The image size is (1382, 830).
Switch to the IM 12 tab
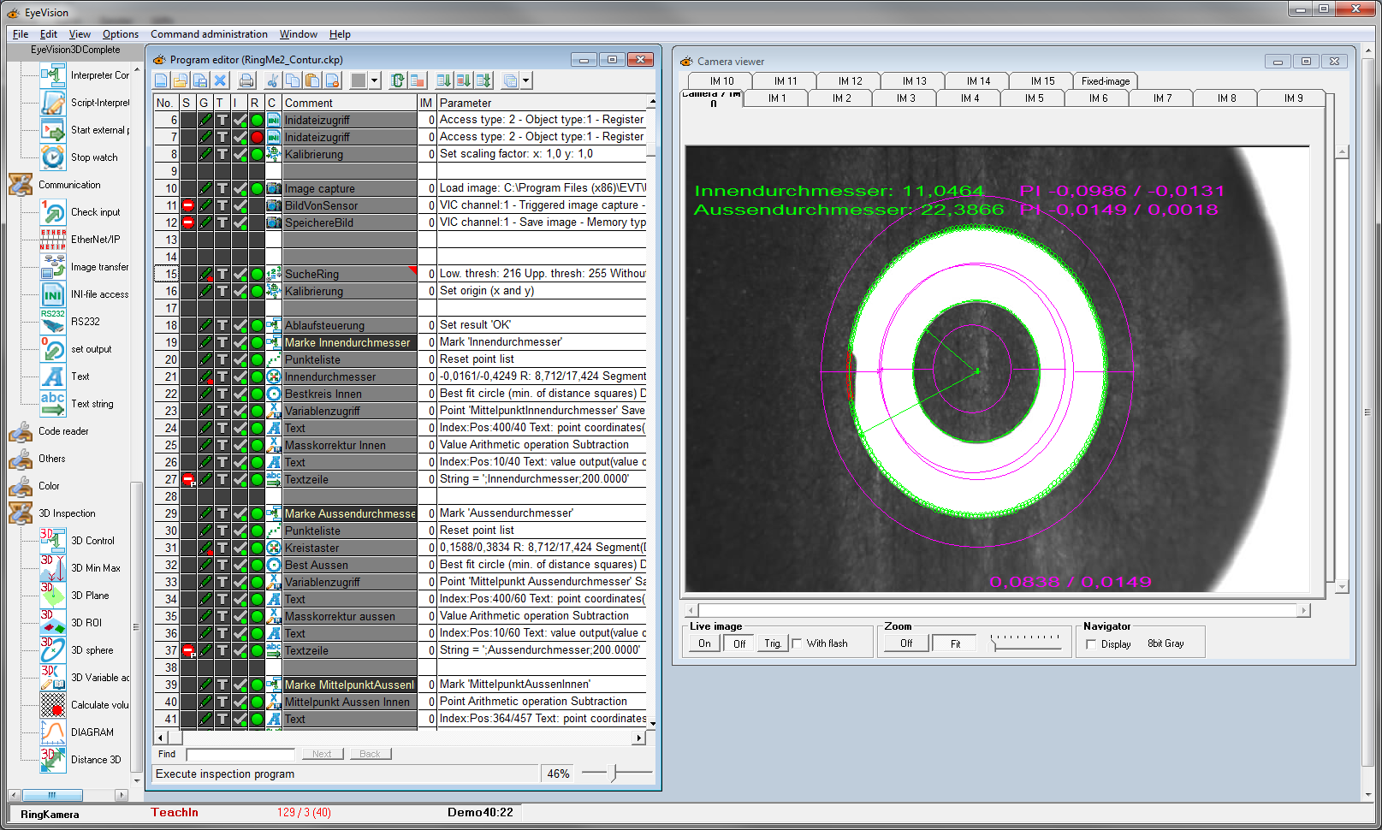pos(850,81)
